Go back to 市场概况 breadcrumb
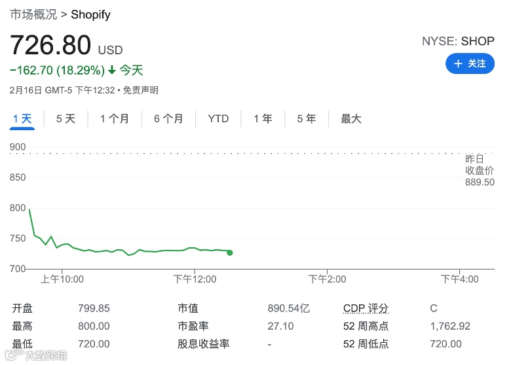 click(x=33, y=14)
